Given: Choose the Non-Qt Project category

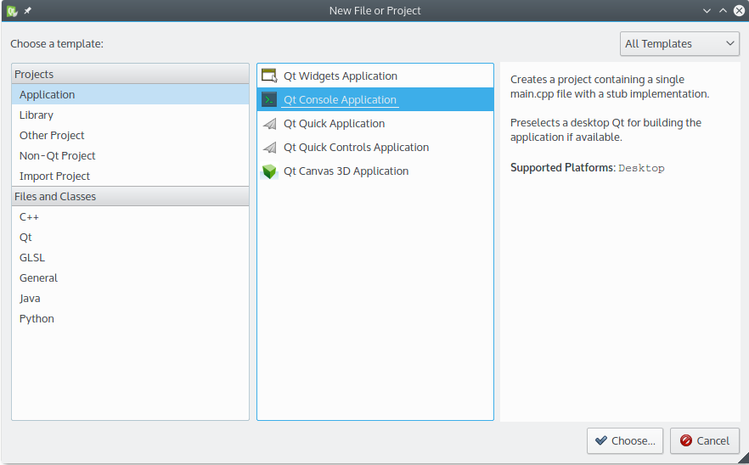Looking at the screenshot, I should pyautogui.click(x=58, y=155).
